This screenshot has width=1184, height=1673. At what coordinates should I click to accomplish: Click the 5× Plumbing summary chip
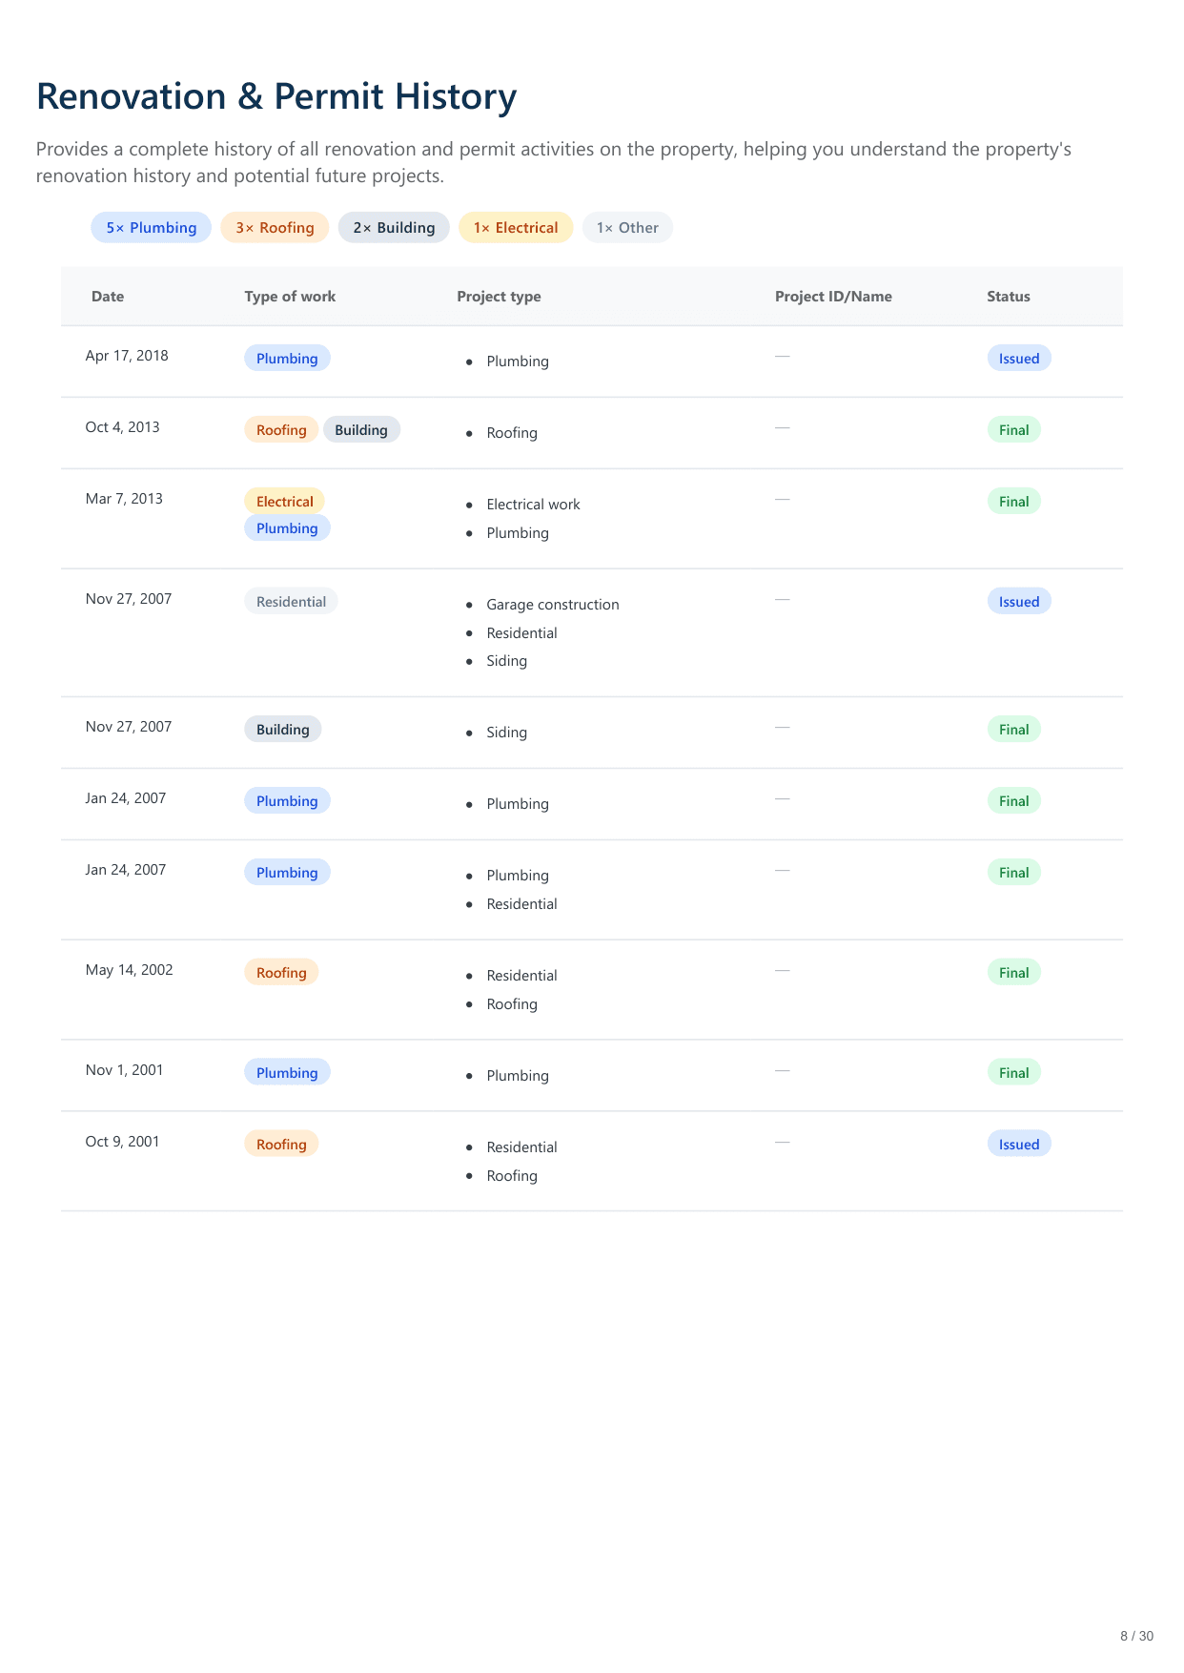tap(151, 228)
